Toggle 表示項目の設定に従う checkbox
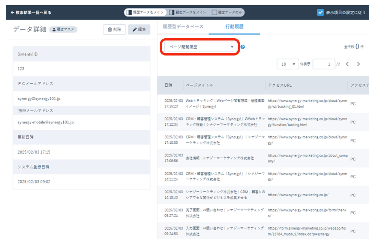The image size is (375, 242). (320, 12)
